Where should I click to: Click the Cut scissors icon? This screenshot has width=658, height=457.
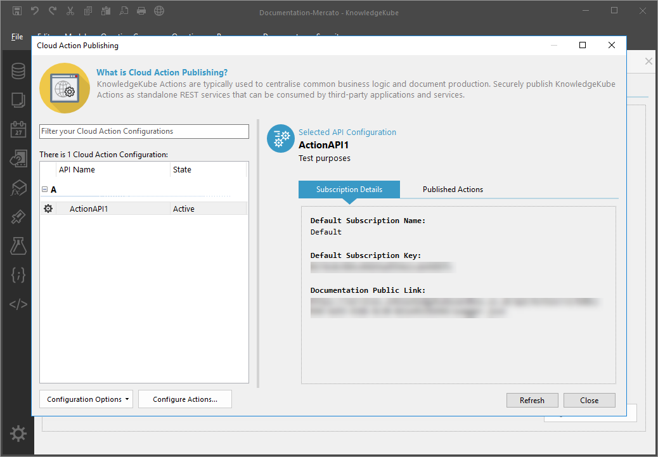(x=70, y=11)
